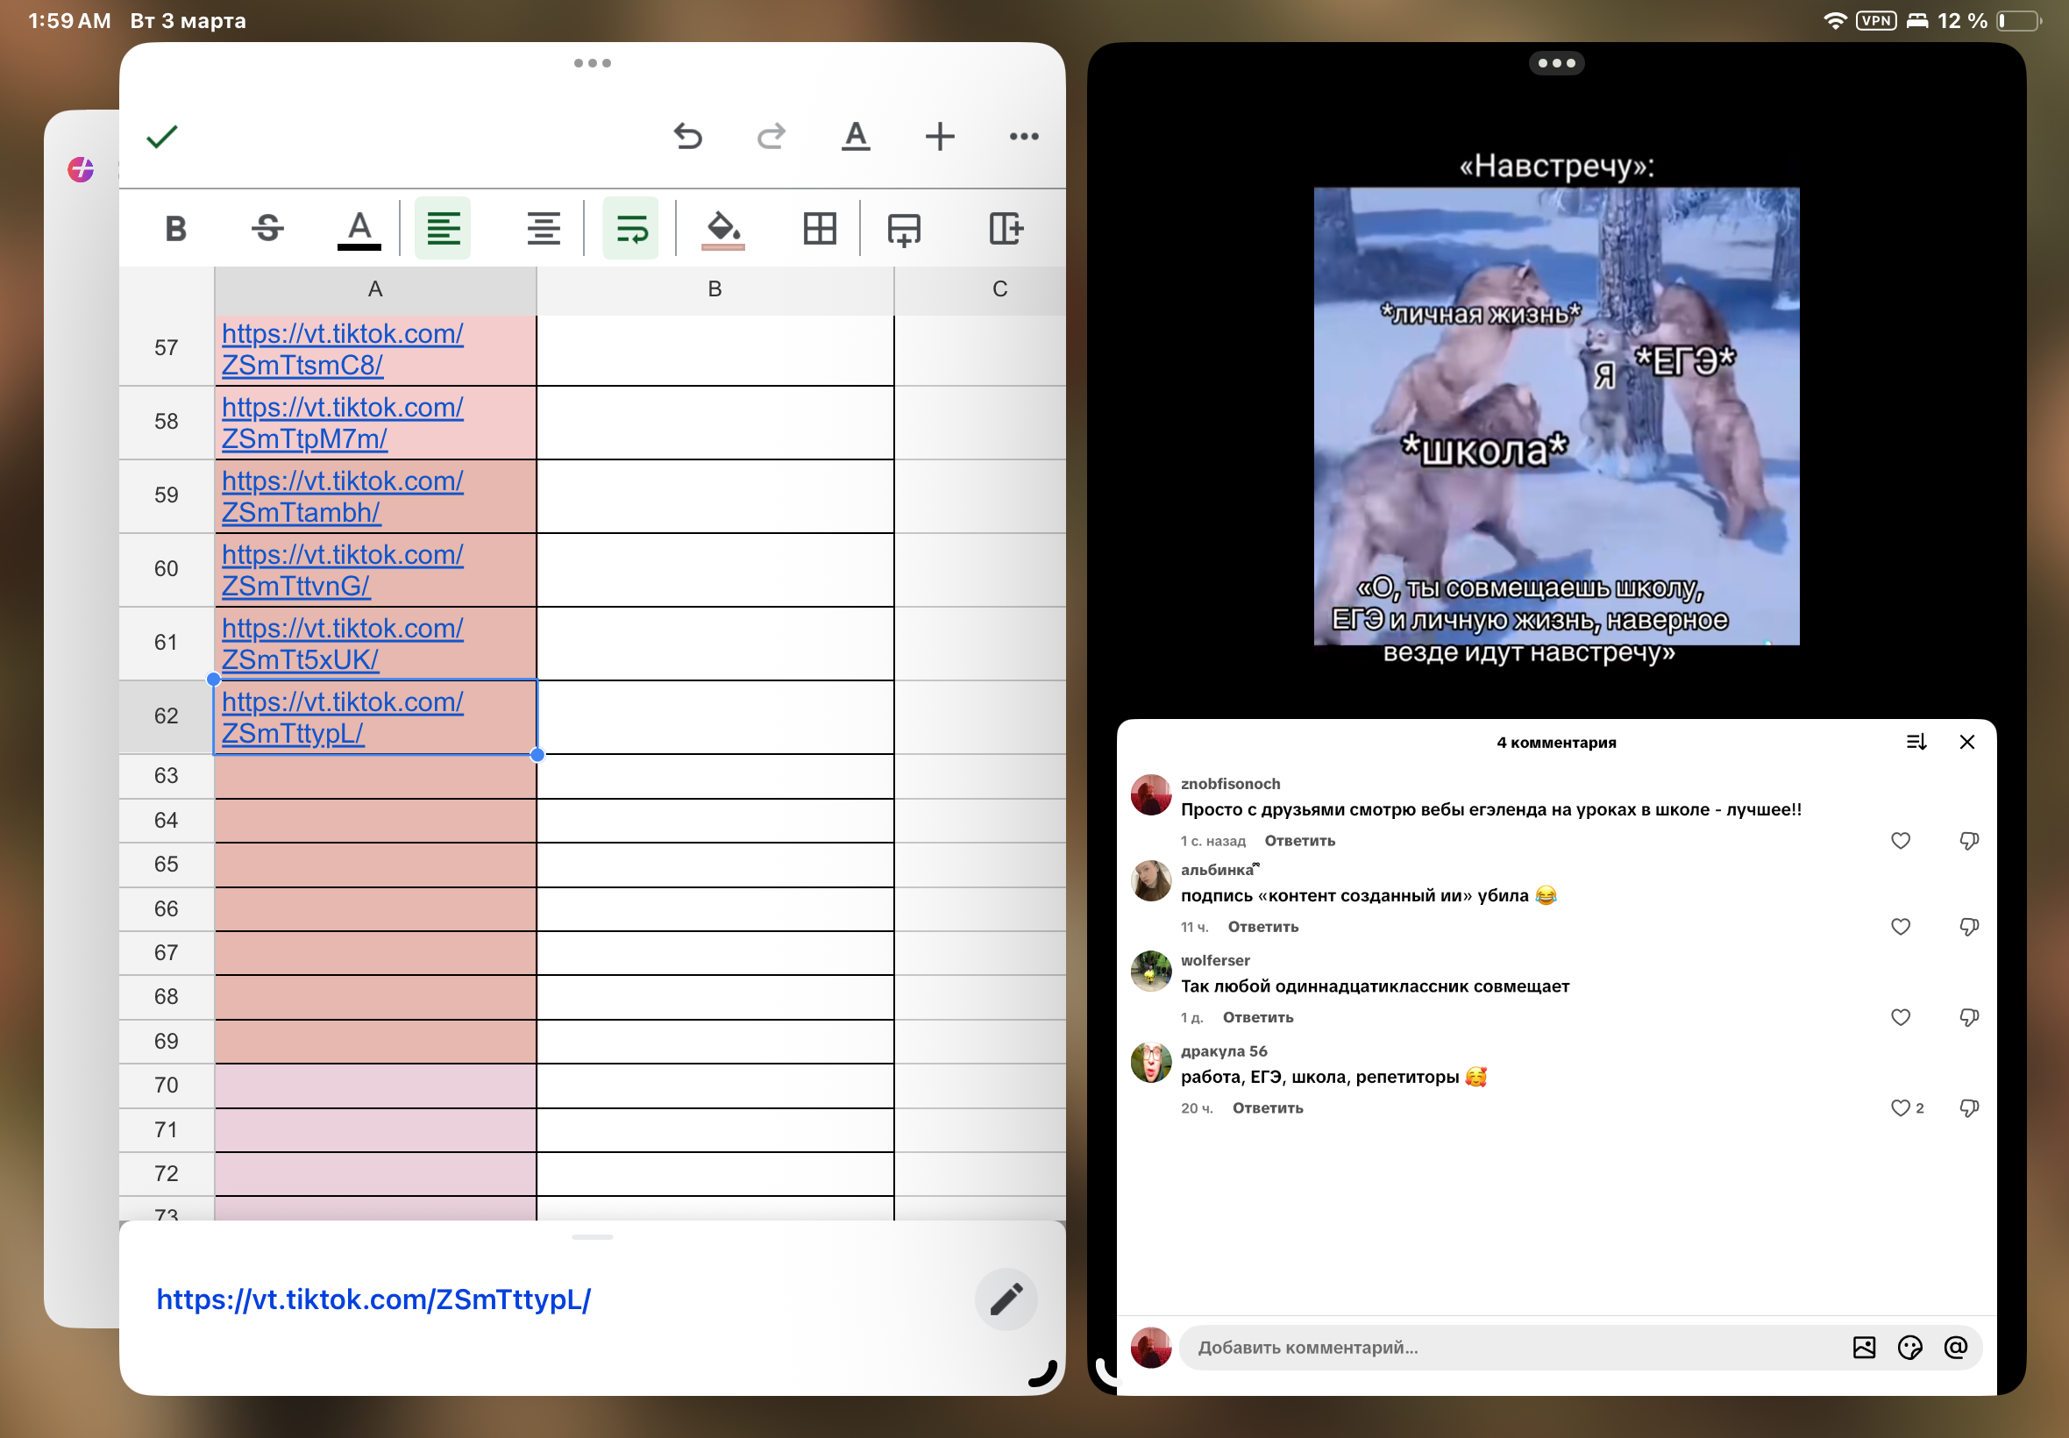Open the cell borders tool
Viewport: 2069px width, 1438px height.
(820, 229)
